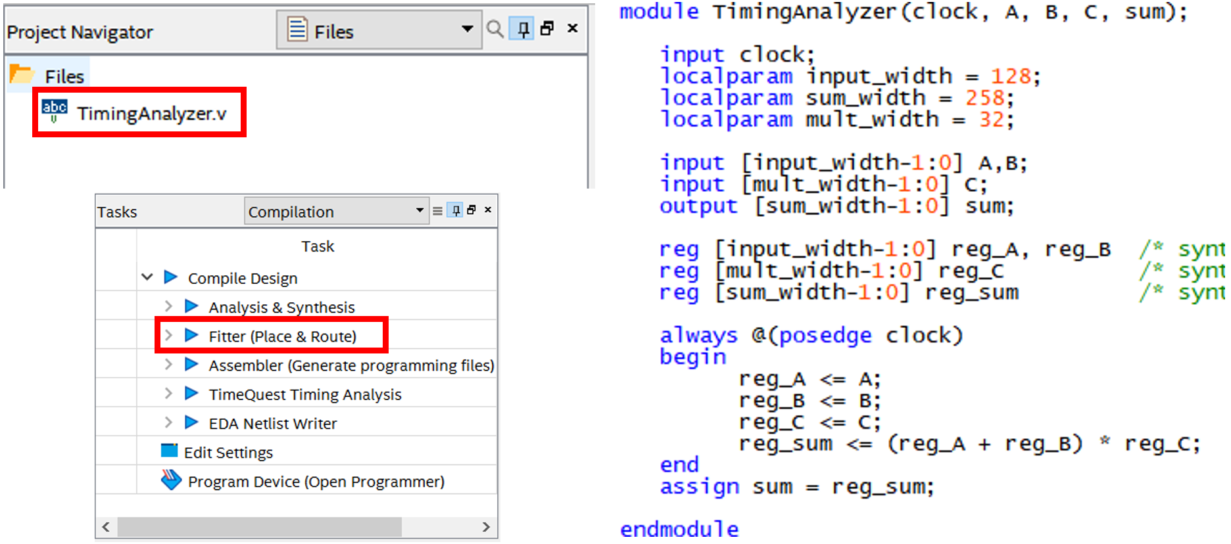Collapse the Compile Design task group

tap(147, 277)
